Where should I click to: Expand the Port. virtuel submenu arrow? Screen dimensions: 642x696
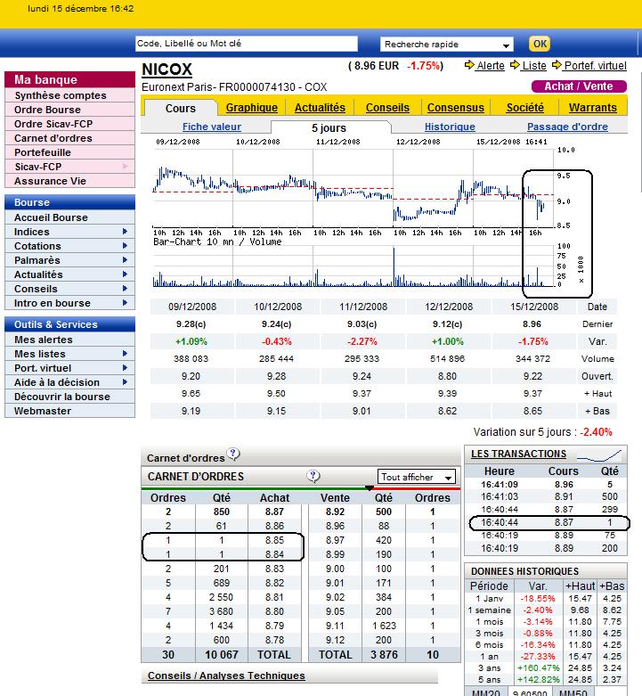[125, 367]
